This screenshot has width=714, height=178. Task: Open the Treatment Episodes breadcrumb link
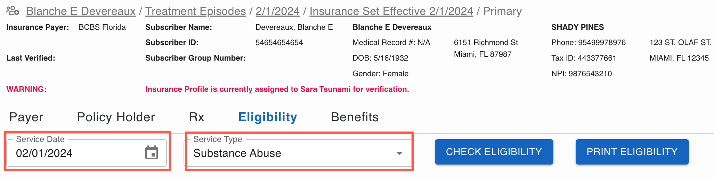[195, 11]
